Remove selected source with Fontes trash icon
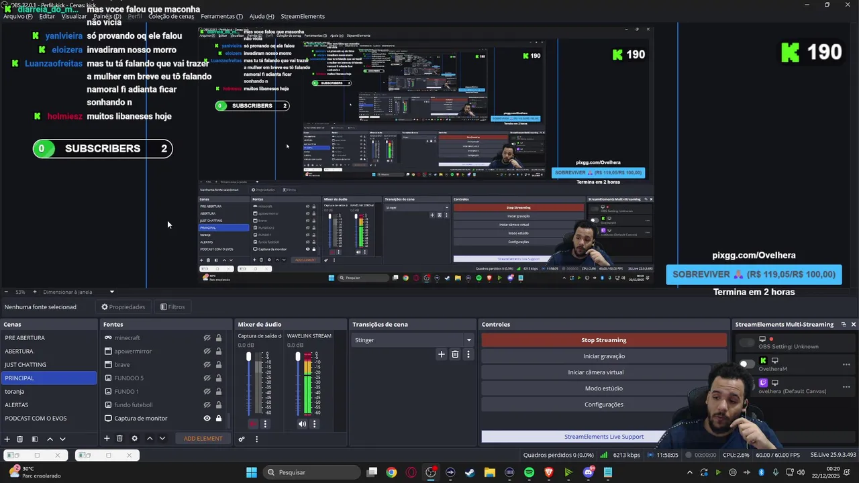The height and width of the screenshot is (483, 859). point(119,439)
